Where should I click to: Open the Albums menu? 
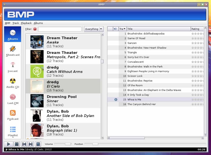[x=38, y=23]
